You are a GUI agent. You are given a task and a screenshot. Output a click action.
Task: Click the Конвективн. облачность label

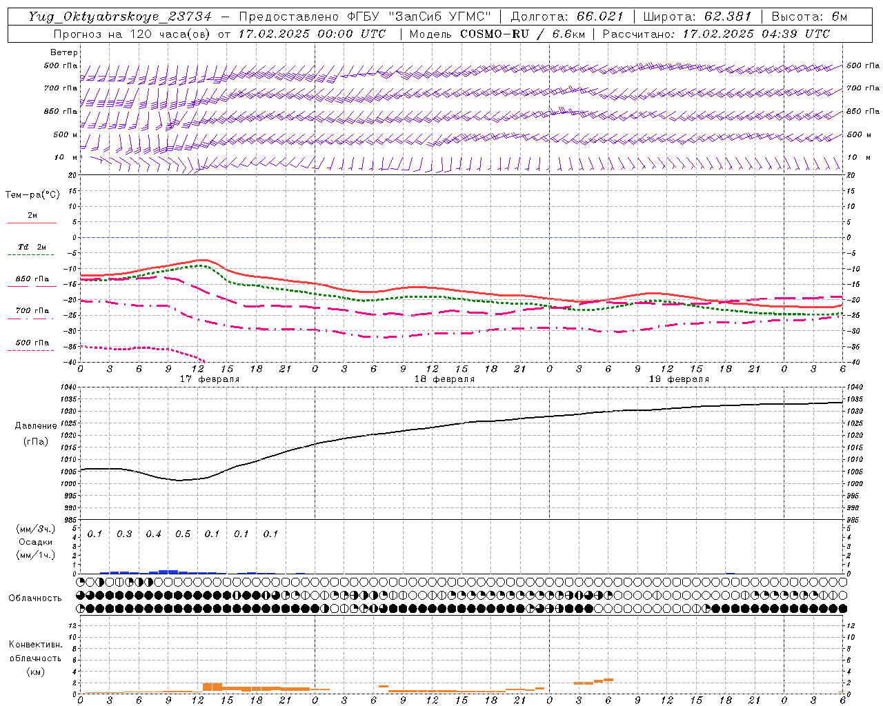[x=35, y=652]
